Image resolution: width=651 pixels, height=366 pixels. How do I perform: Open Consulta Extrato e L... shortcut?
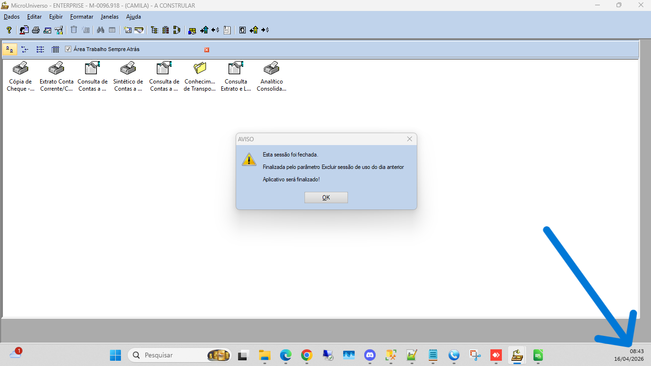[236, 69]
